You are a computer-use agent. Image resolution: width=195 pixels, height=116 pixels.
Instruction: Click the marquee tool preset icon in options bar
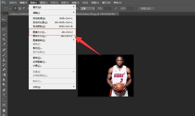(x=6, y=9)
